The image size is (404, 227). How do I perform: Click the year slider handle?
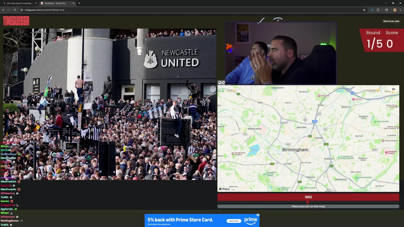pyautogui.click(x=308, y=202)
